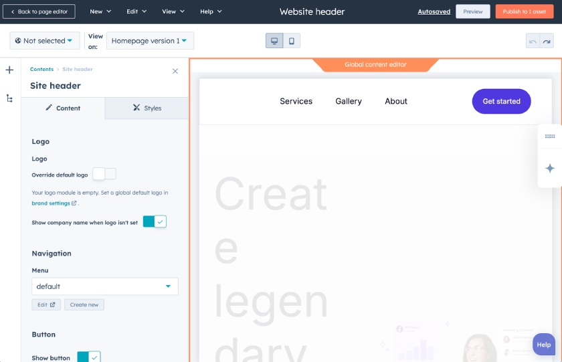Toggle Show company name when logo isn't set
The height and width of the screenshot is (362, 562).
pyautogui.click(x=155, y=221)
